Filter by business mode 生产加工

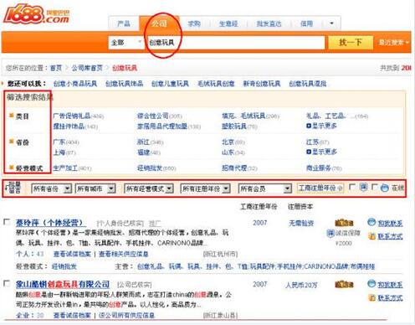(x=65, y=168)
